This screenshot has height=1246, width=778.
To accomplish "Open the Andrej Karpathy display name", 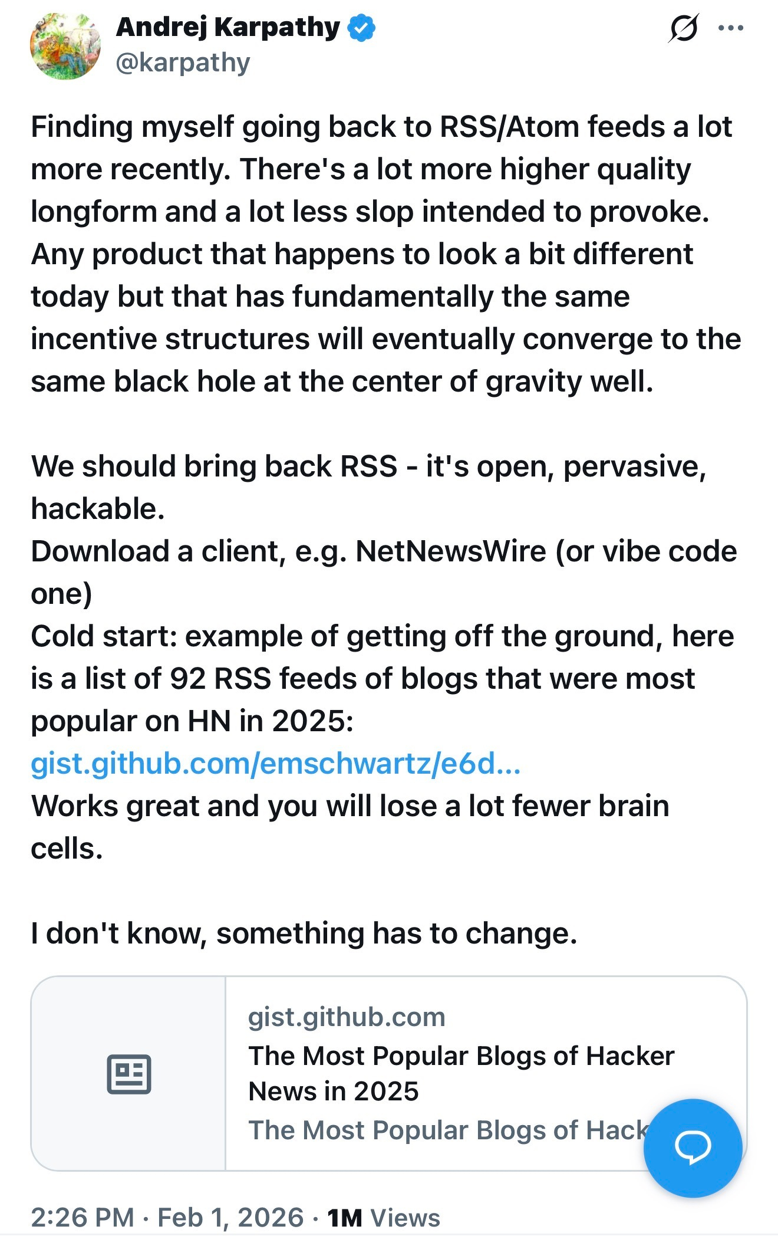I will [x=228, y=27].
